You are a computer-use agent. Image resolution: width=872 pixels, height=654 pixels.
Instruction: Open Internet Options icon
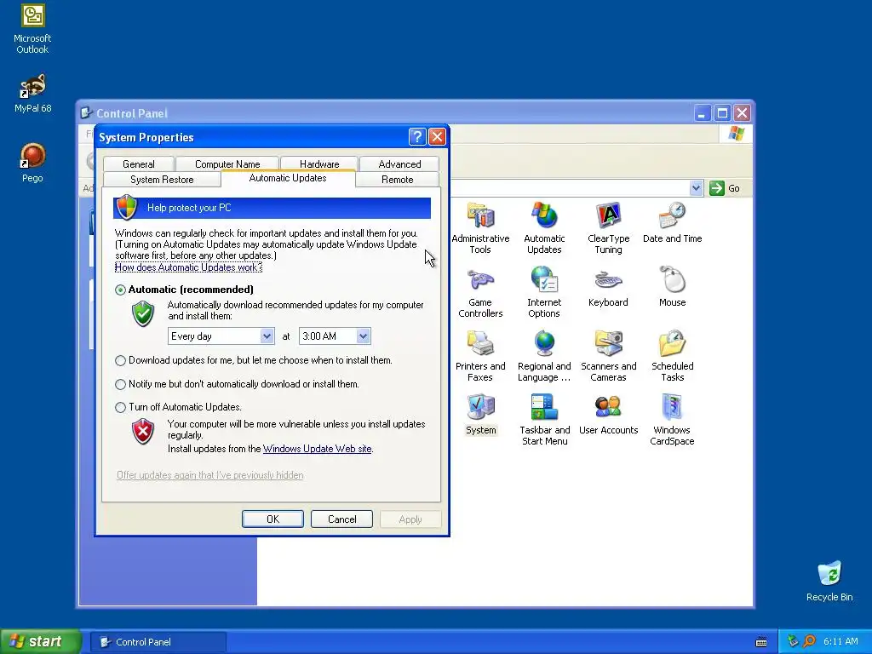544,292
